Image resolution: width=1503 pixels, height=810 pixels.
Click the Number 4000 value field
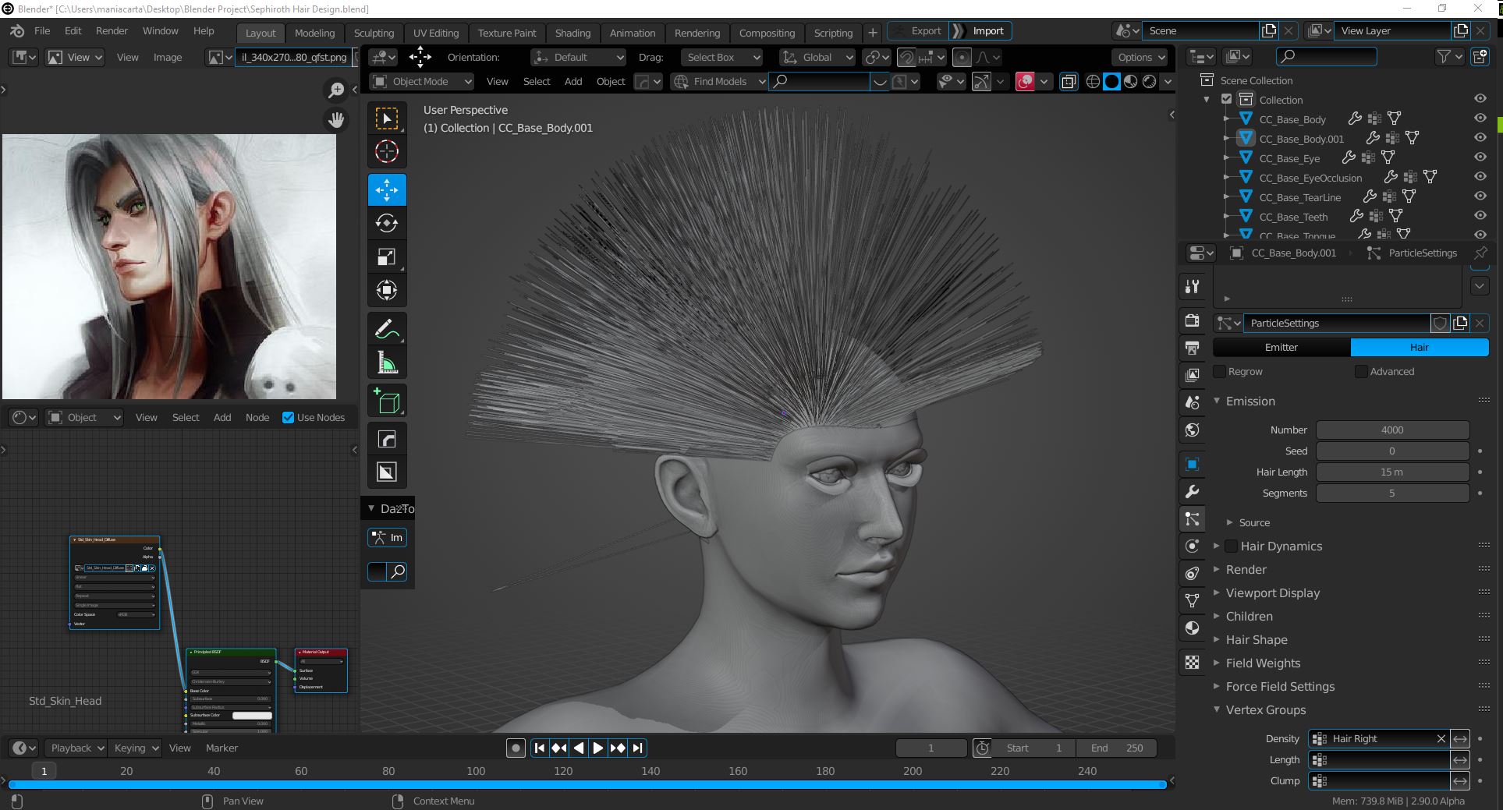(x=1392, y=430)
